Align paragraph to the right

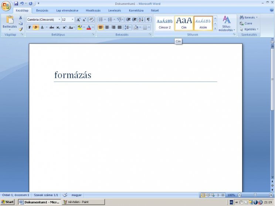coord(113,27)
